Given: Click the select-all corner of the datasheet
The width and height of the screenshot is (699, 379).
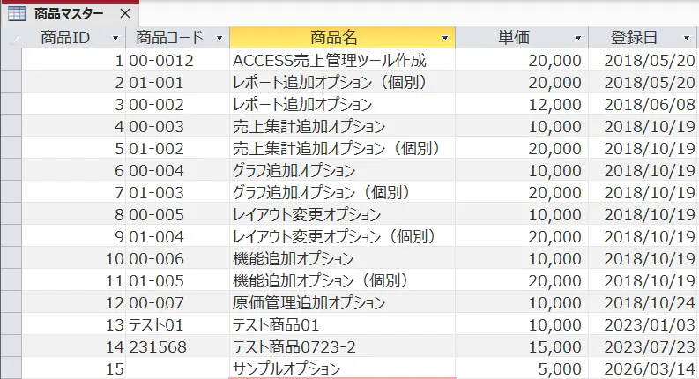Looking at the screenshot, I should 11,38.
